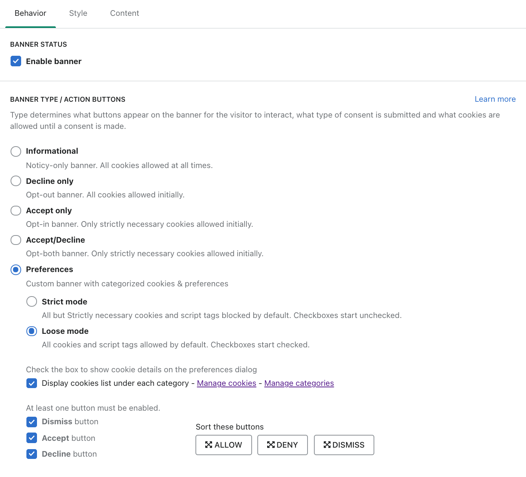Enable Strict mode option
Viewport: 526px width, 477px height.
pos(32,301)
